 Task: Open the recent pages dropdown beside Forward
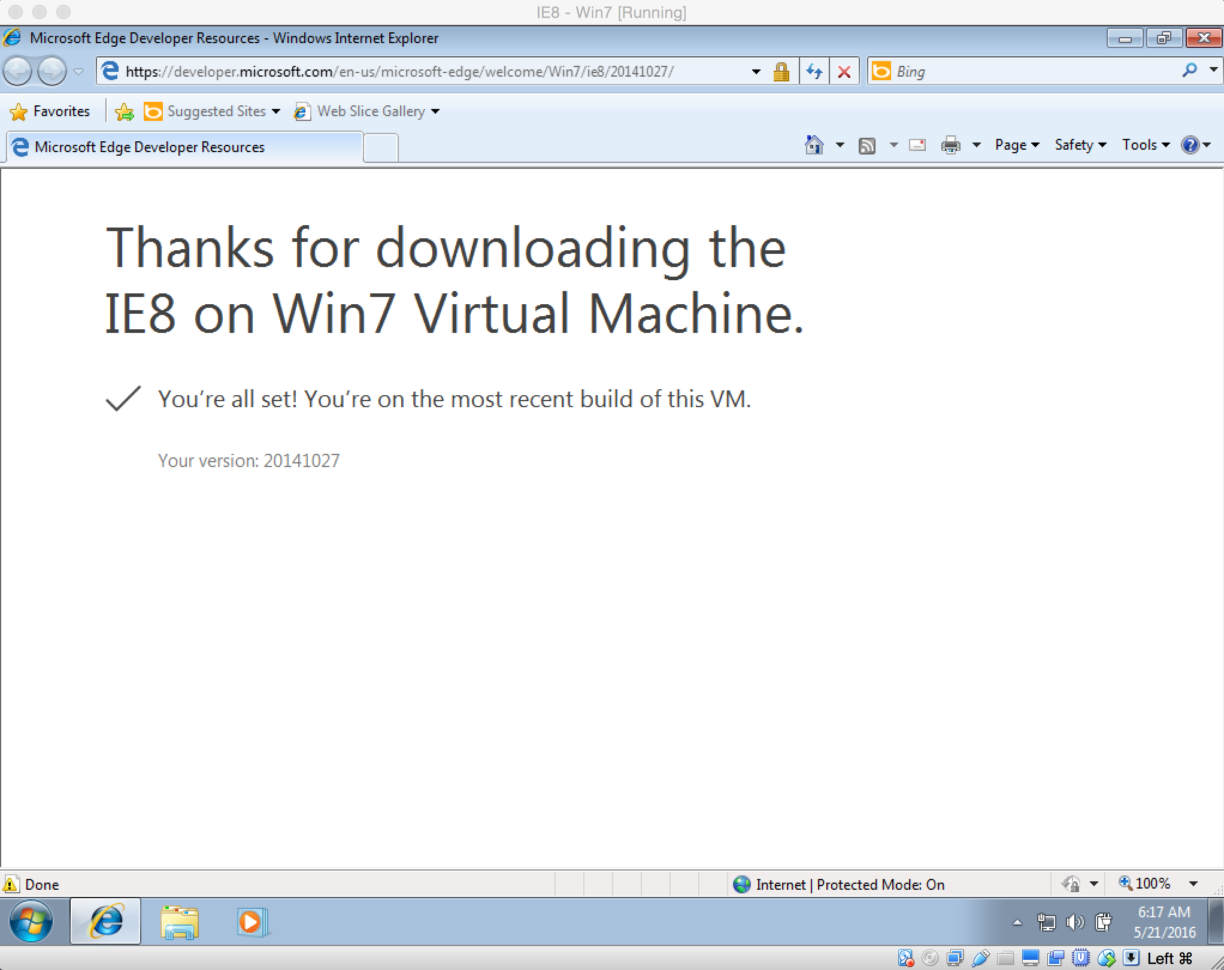tap(78, 72)
